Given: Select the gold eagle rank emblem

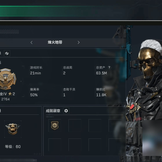Looking at the screenshot, I should click(8, 79).
